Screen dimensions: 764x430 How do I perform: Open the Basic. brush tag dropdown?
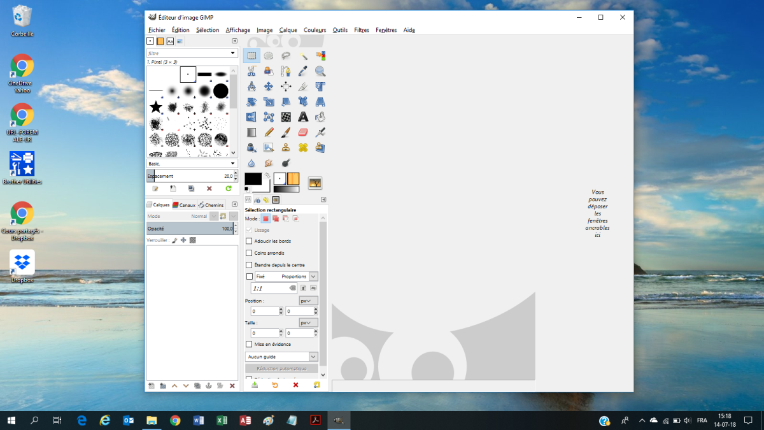(x=192, y=164)
